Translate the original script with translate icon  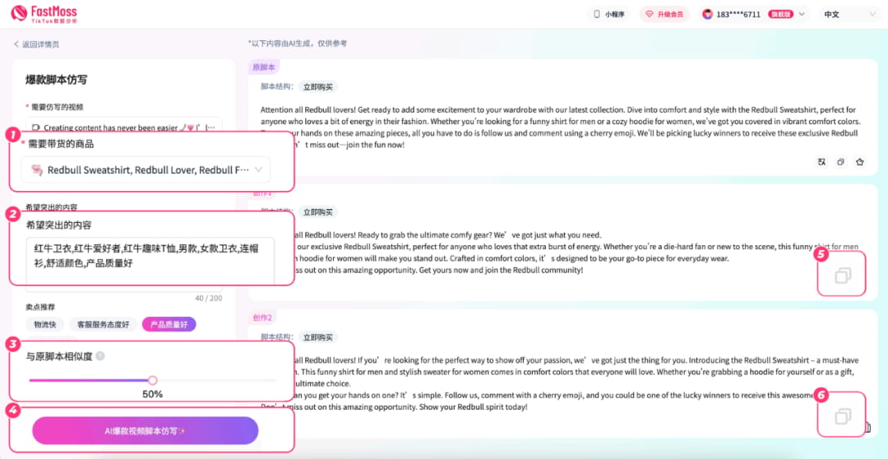click(x=821, y=162)
